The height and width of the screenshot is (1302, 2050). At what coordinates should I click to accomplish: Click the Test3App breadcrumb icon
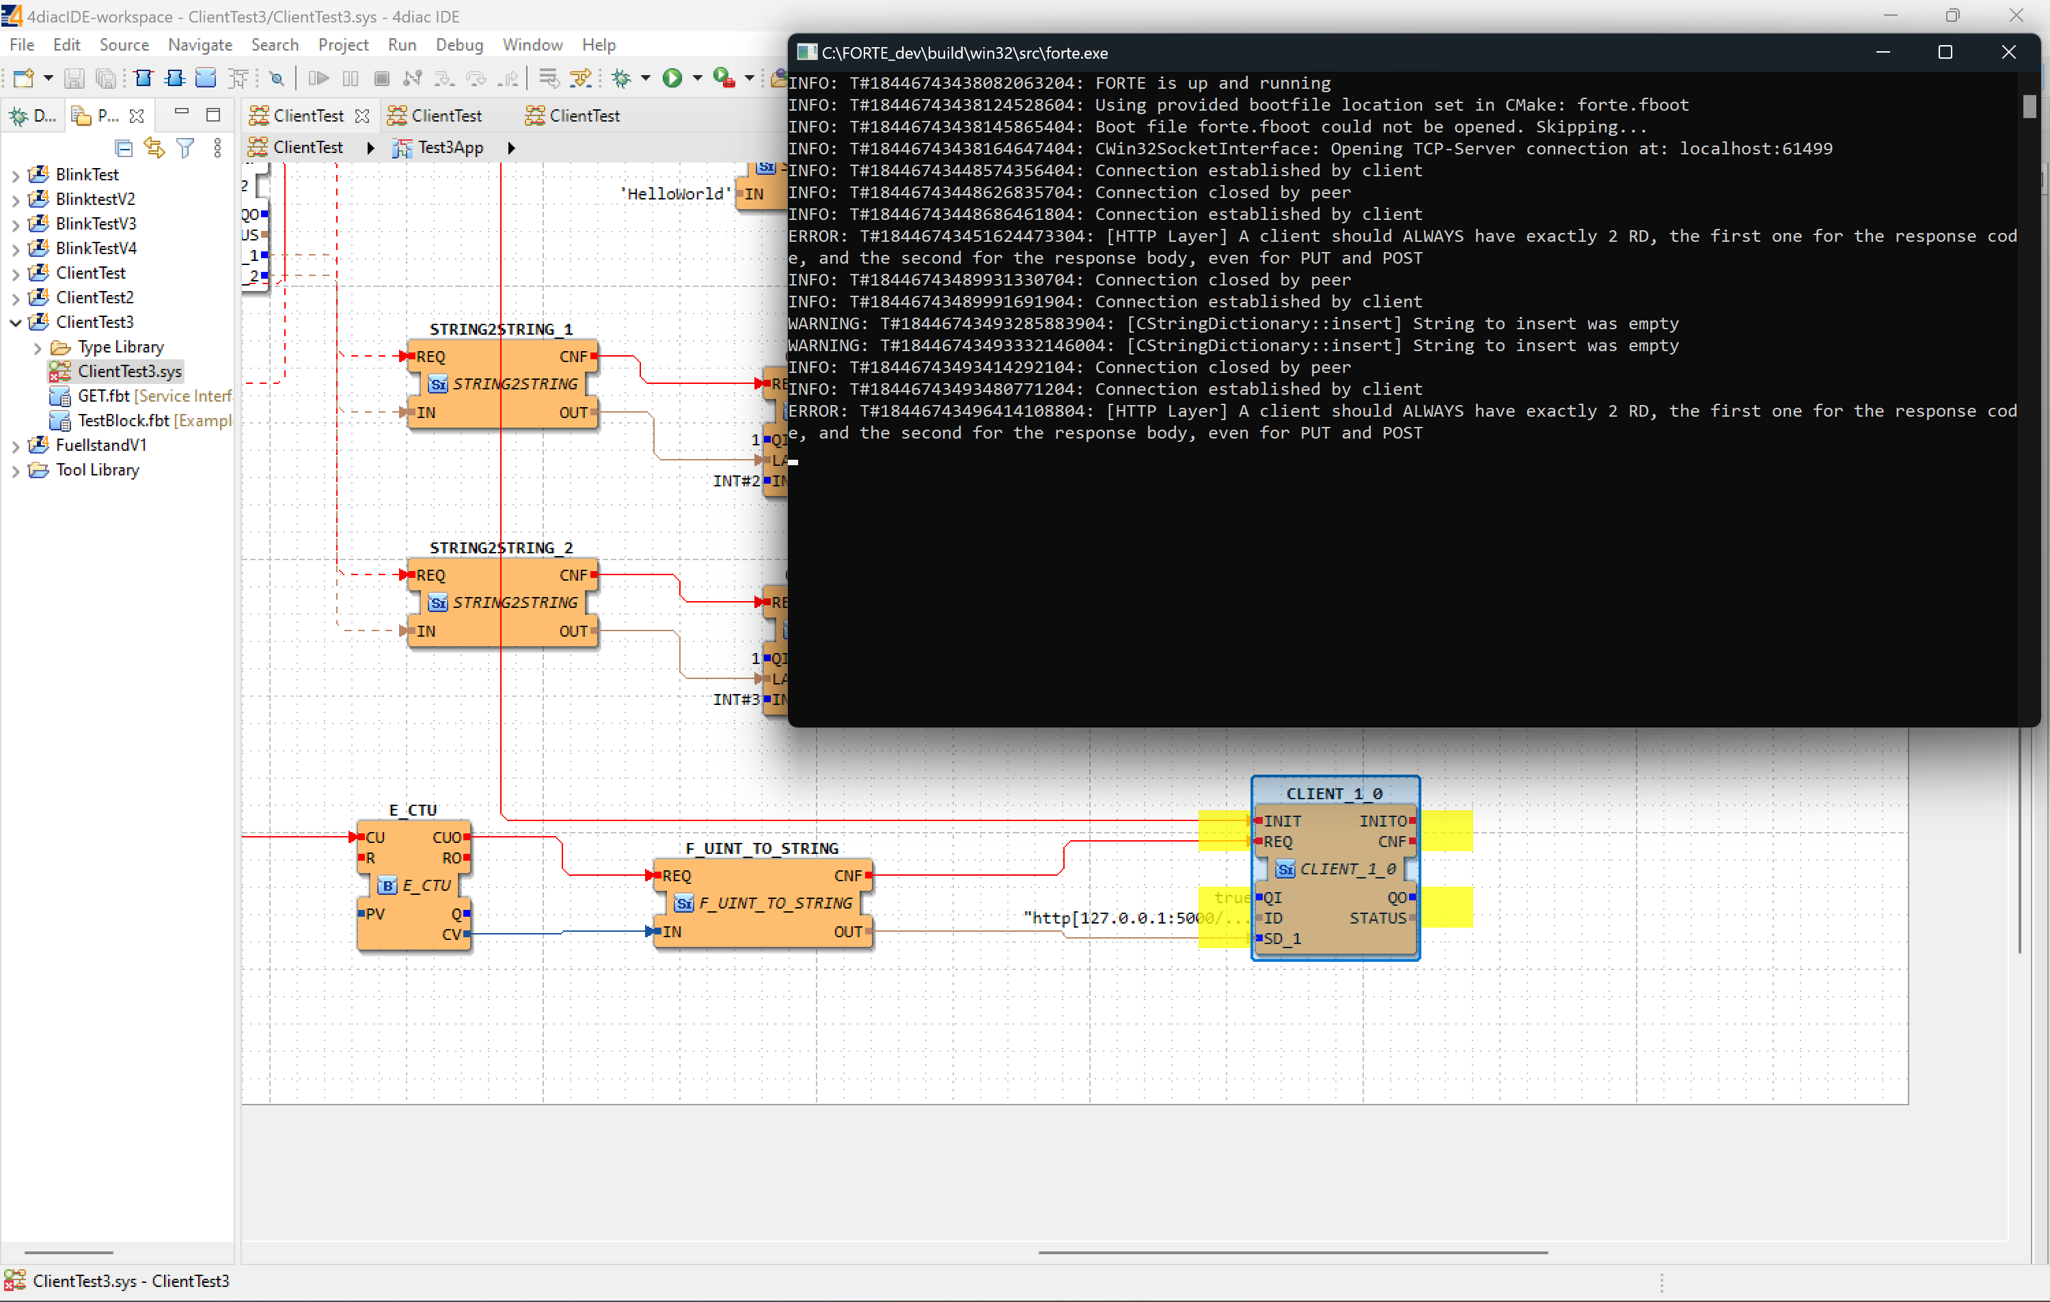click(402, 148)
